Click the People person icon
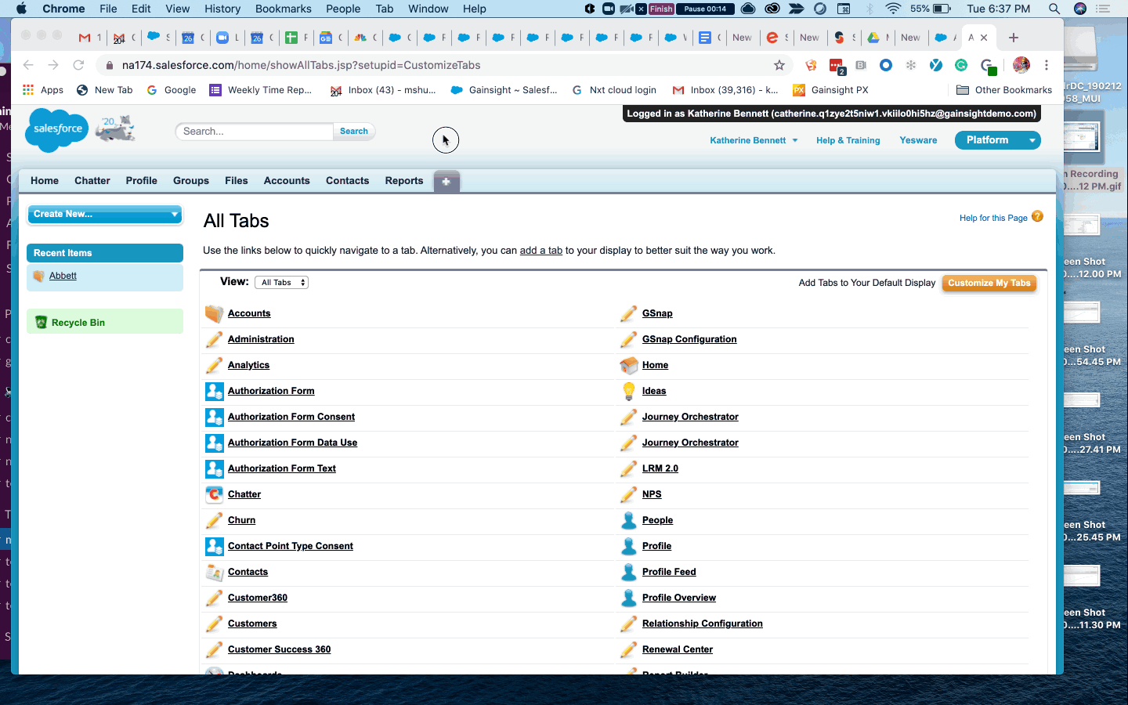The image size is (1128, 705). coord(628,521)
